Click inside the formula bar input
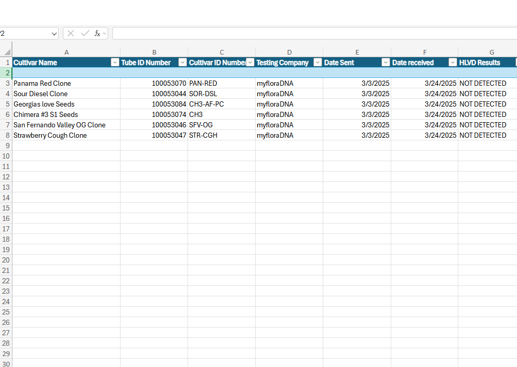Image resolution: width=517 pixels, height=367 pixels. tap(312, 33)
